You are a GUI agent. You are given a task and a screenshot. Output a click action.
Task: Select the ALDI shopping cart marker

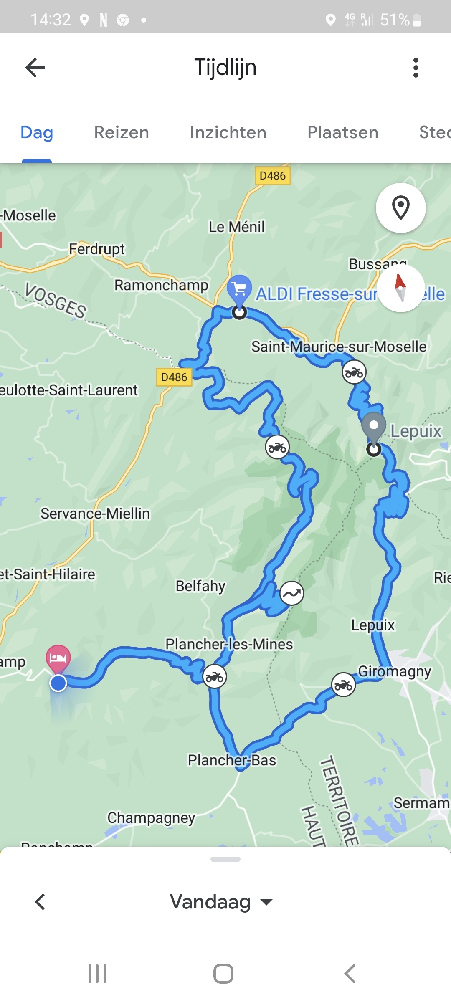click(239, 289)
